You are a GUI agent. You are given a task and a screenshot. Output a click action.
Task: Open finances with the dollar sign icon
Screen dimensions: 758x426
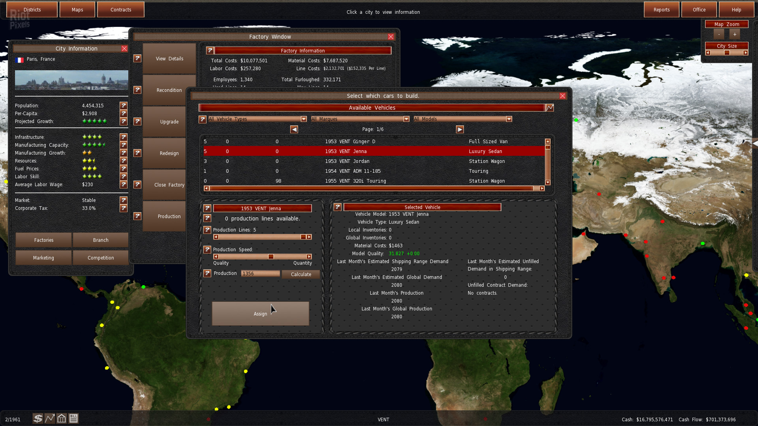point(38,418)
